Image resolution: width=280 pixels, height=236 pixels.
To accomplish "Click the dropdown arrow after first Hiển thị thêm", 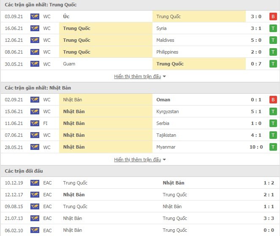I will point(164,76).
